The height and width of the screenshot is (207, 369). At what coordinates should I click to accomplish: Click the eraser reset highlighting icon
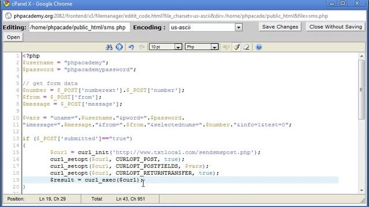(x=246, y=47)
